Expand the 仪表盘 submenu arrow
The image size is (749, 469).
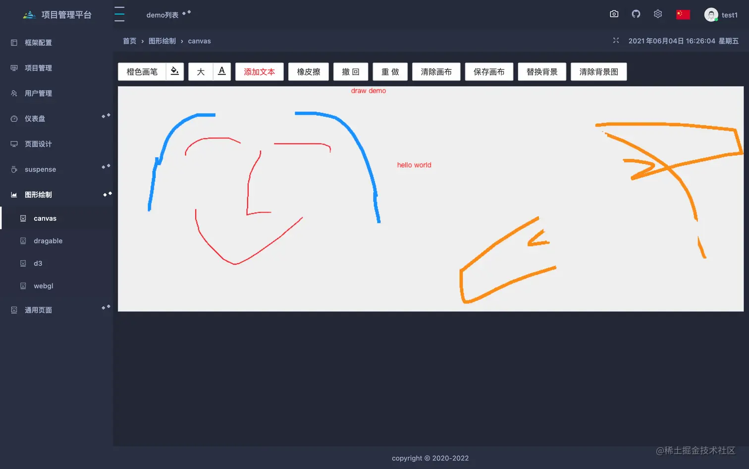click(106, 116)
